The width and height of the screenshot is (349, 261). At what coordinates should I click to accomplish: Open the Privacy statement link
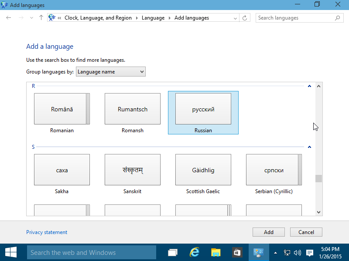click(47, 232)
